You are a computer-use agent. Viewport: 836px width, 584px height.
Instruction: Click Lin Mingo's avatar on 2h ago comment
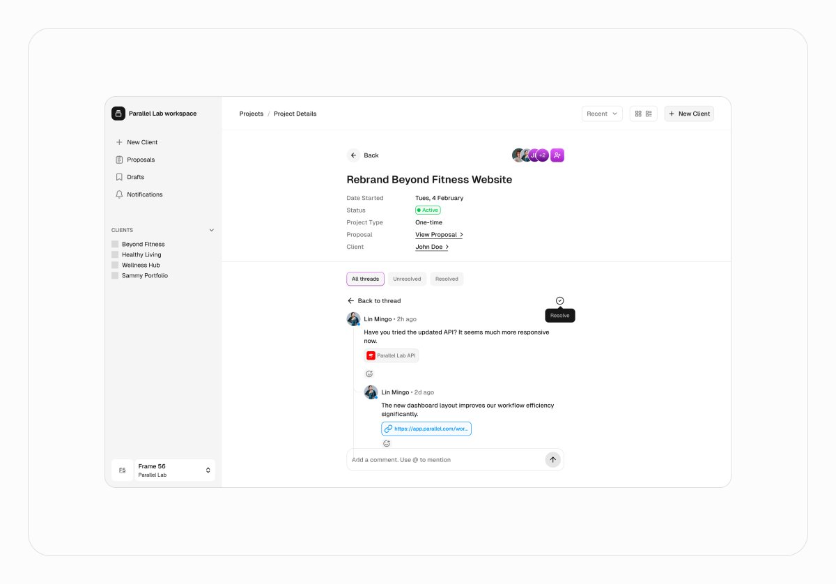point(353,319)
